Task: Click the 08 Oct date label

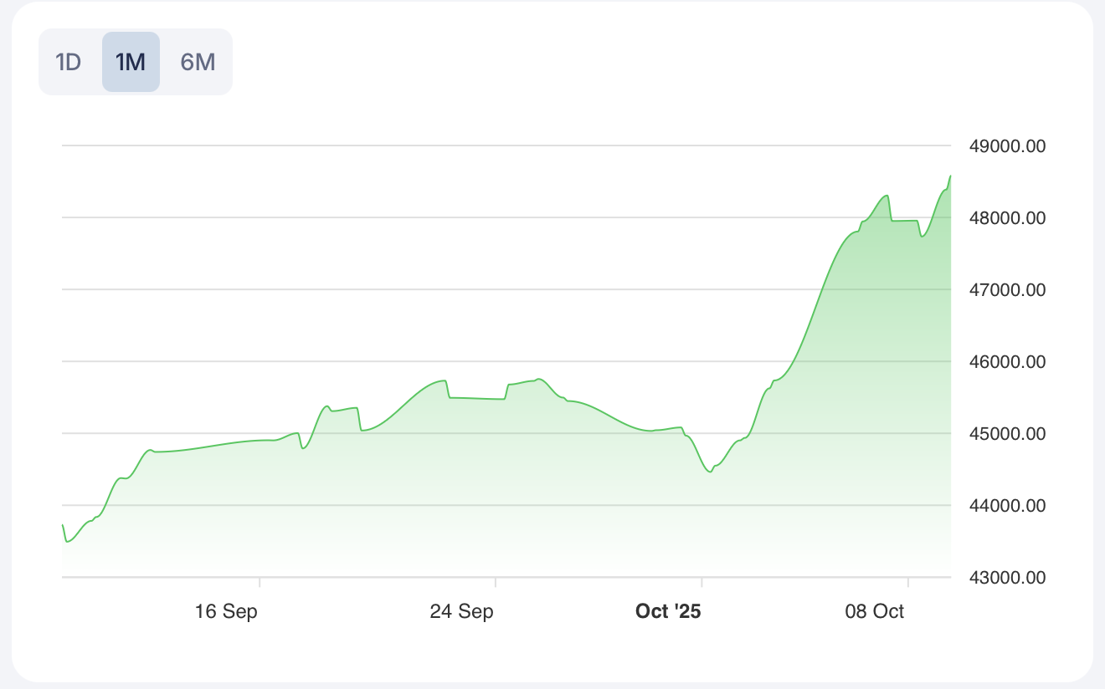Action: (875, 611)
